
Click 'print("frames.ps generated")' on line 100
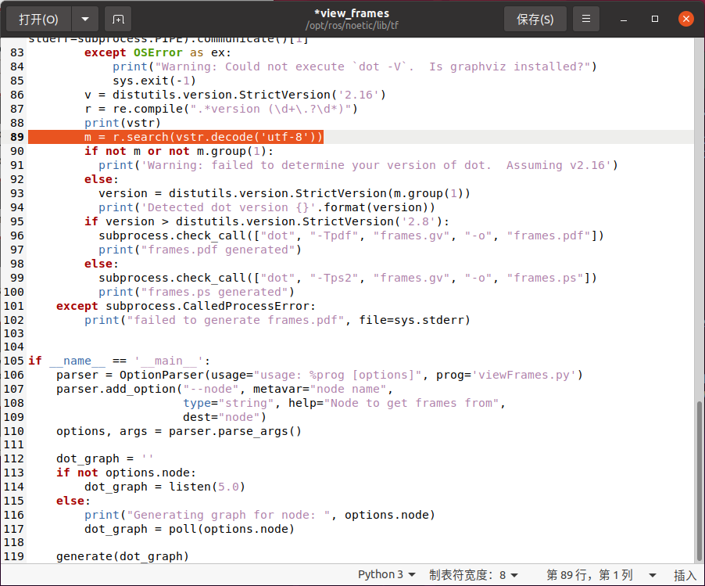click(x=196, y=292)
